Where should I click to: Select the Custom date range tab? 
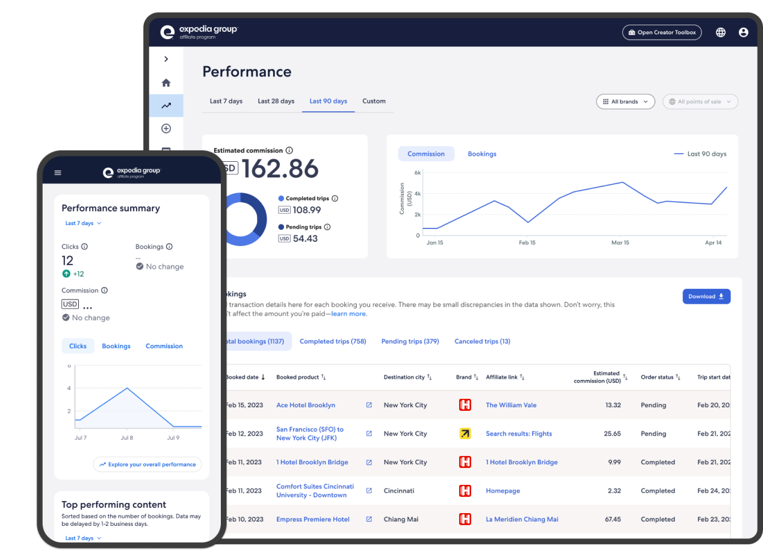pyautogui.click(x=374, y=101)
